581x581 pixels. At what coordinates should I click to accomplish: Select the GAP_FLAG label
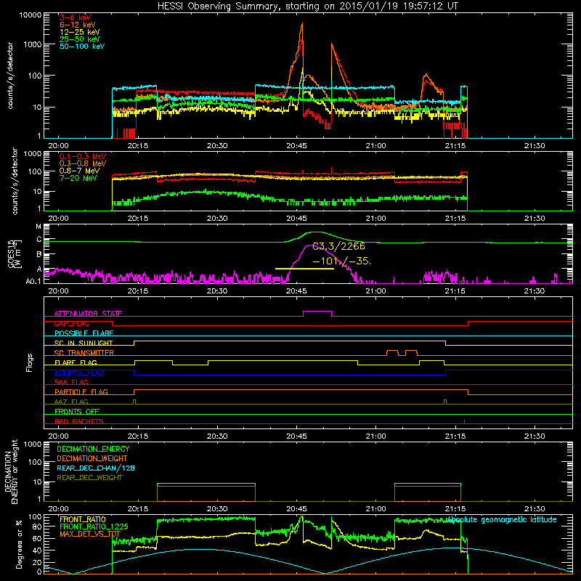72,323
